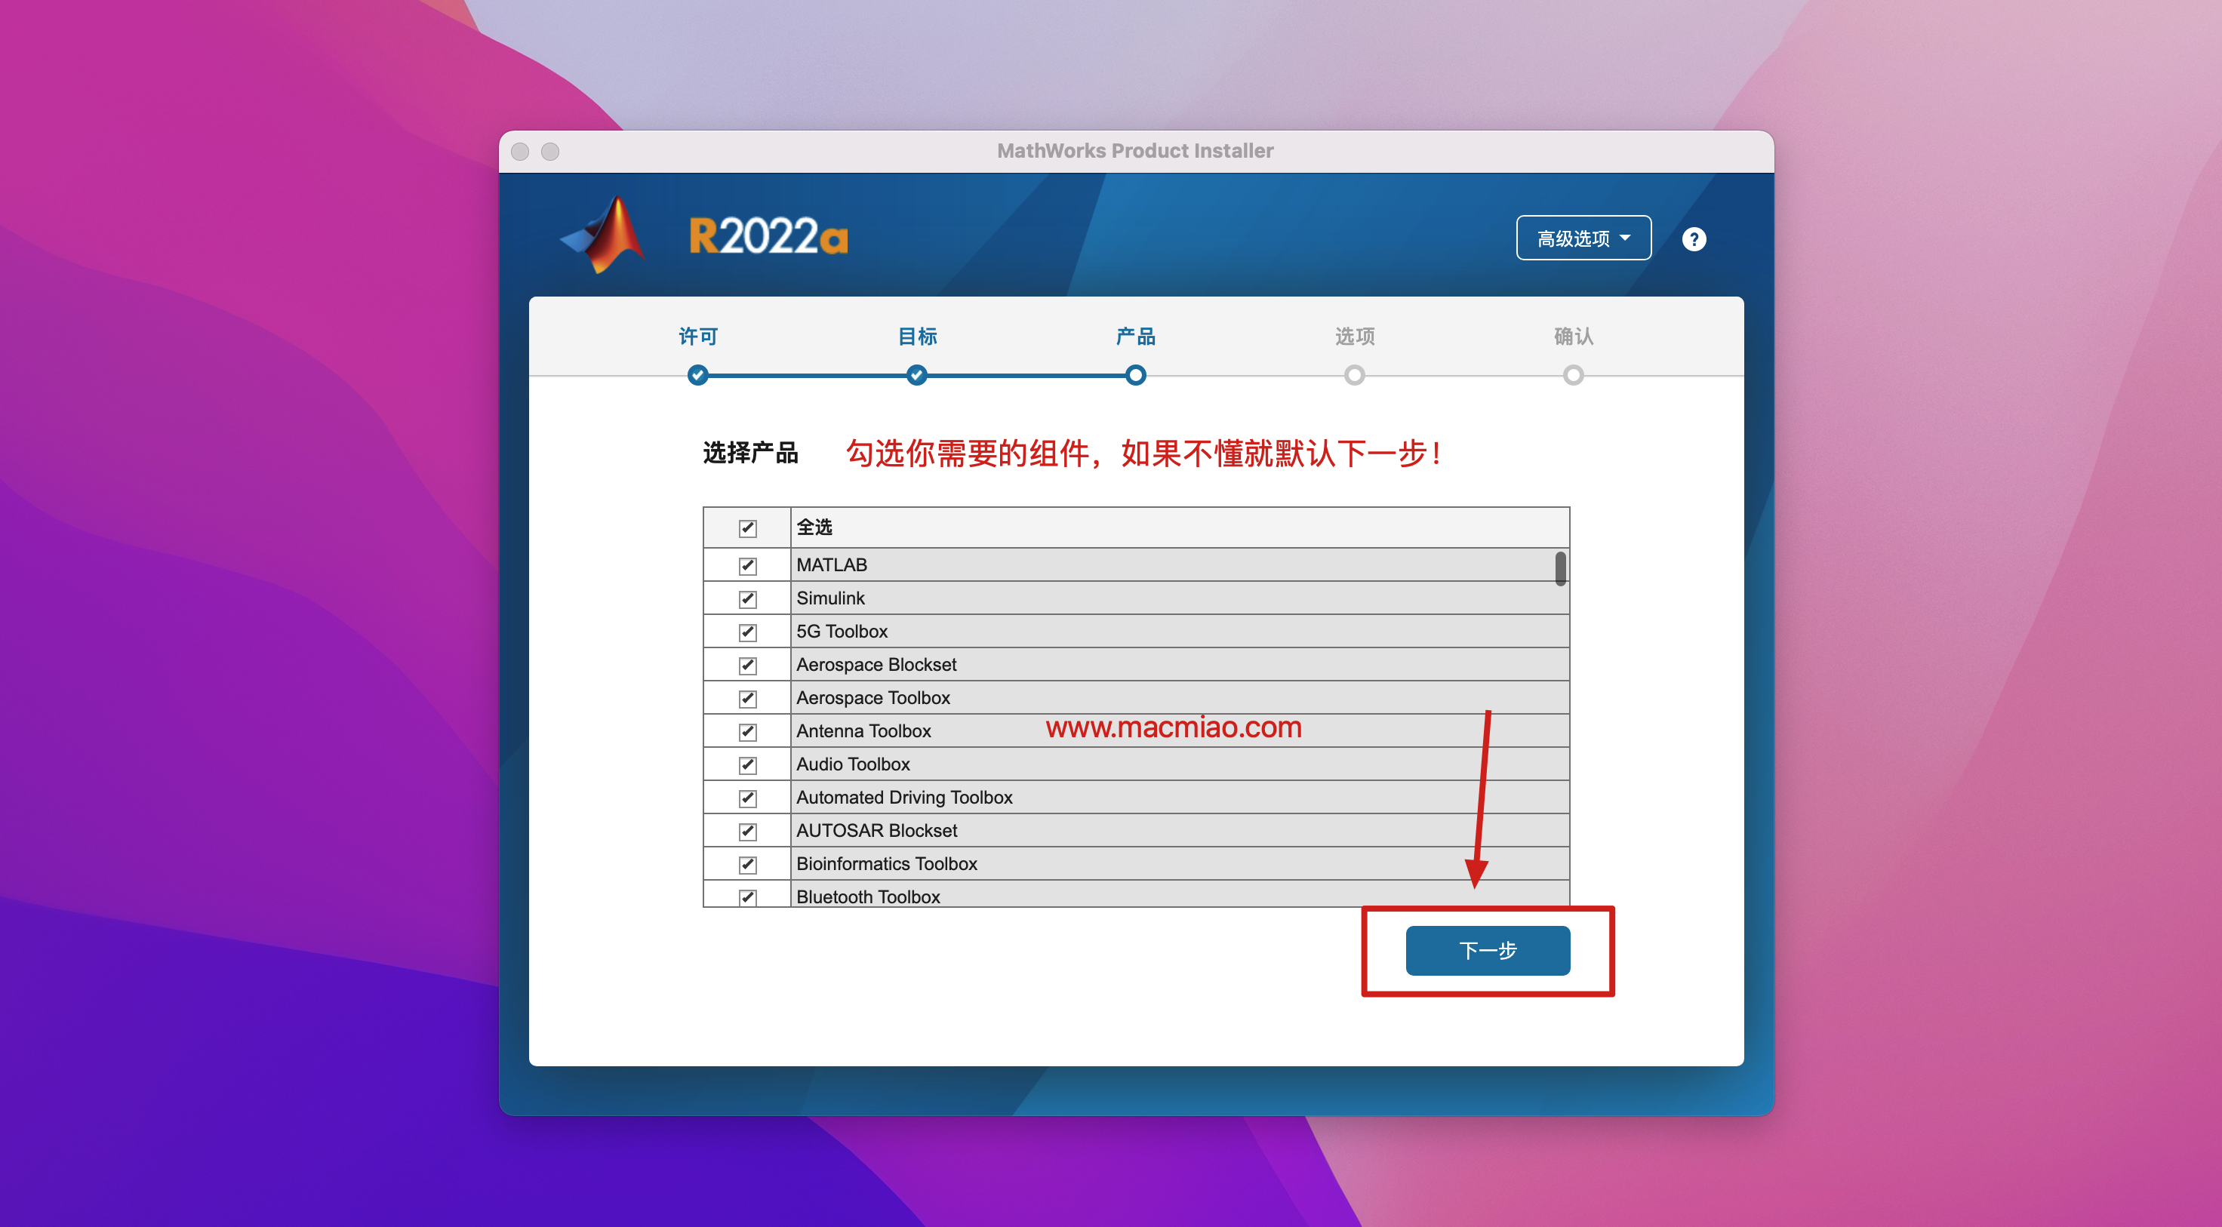Click the 选项 step circle marker
This screenshot has height=1227, width=2222.
click(x=1354, y=375)
